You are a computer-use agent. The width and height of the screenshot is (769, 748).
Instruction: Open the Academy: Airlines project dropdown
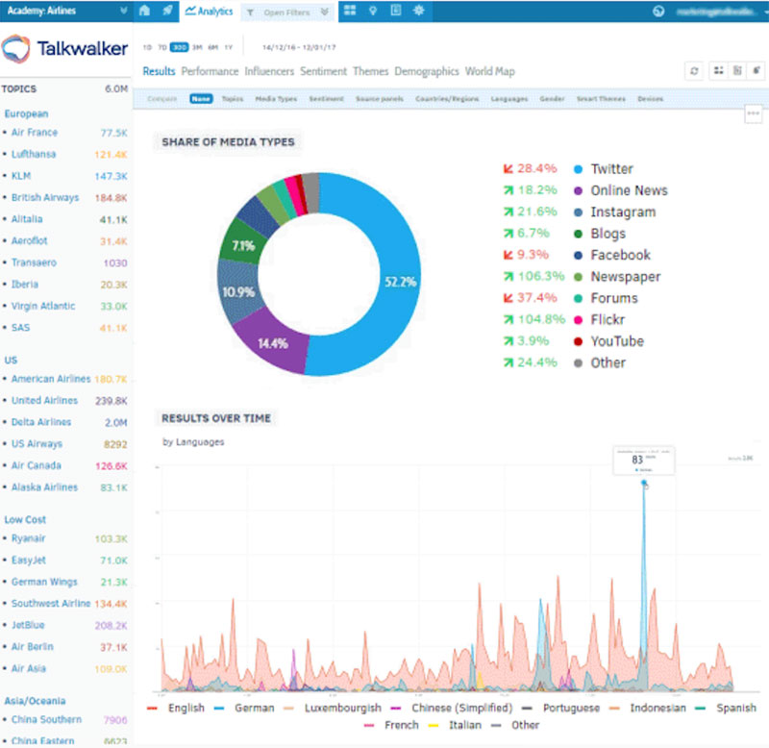pos(66,11)
